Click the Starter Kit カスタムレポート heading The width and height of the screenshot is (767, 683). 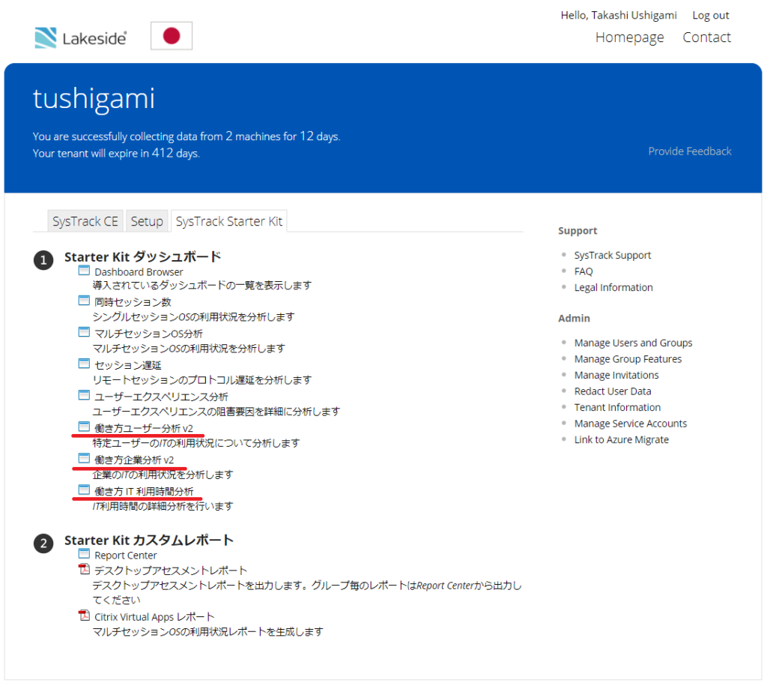[x=149, y=541]
